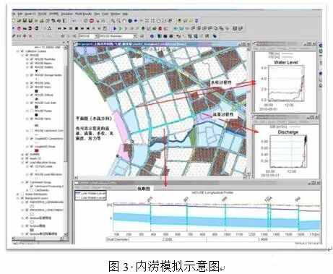The width and height of the screenshot is (333, 274).
Task: Click top icon in right vertical toolbar
Action: tap(321, 46)
